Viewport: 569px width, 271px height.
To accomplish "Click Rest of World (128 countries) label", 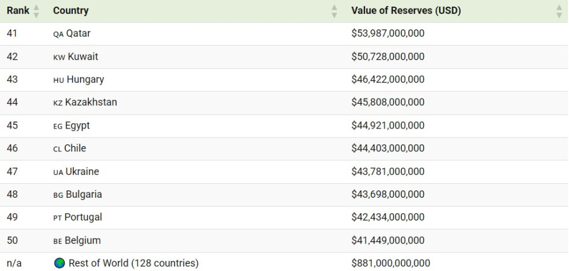I will coord(134,263).
